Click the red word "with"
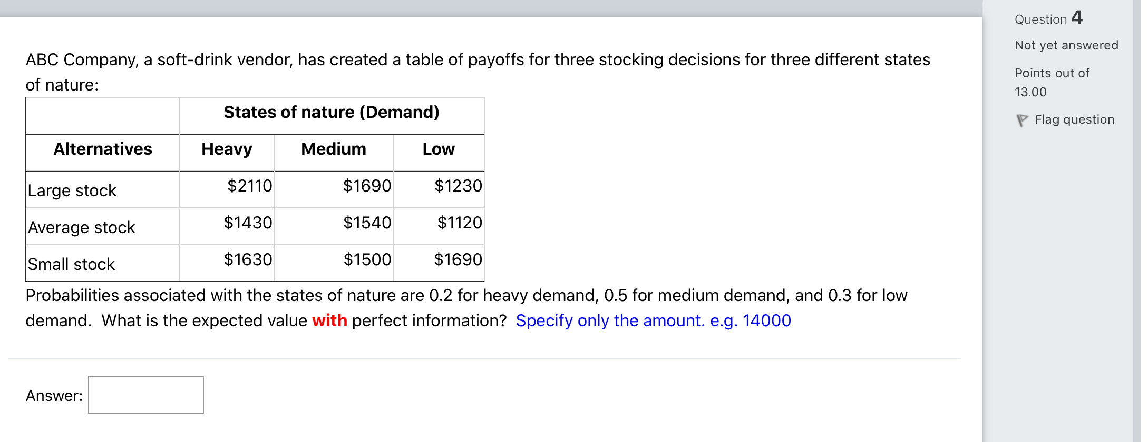Viewport: 1148px width, 442px height. pyautogui.click(x=329, y=320)
